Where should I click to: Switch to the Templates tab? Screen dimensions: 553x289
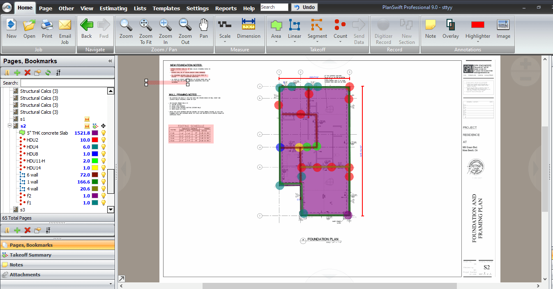166,8
